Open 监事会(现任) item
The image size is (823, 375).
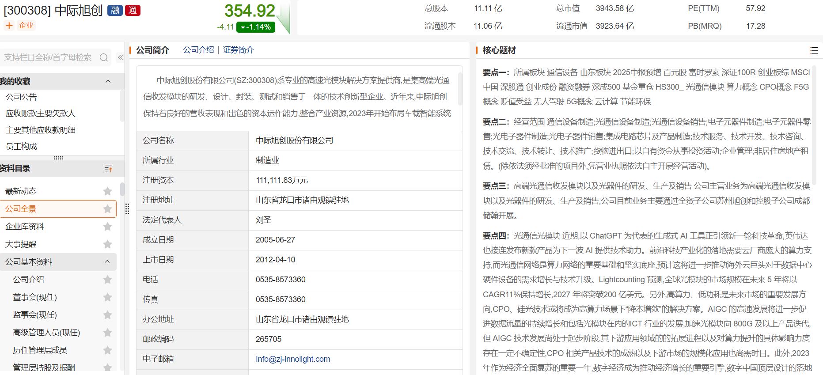point(35,315)
